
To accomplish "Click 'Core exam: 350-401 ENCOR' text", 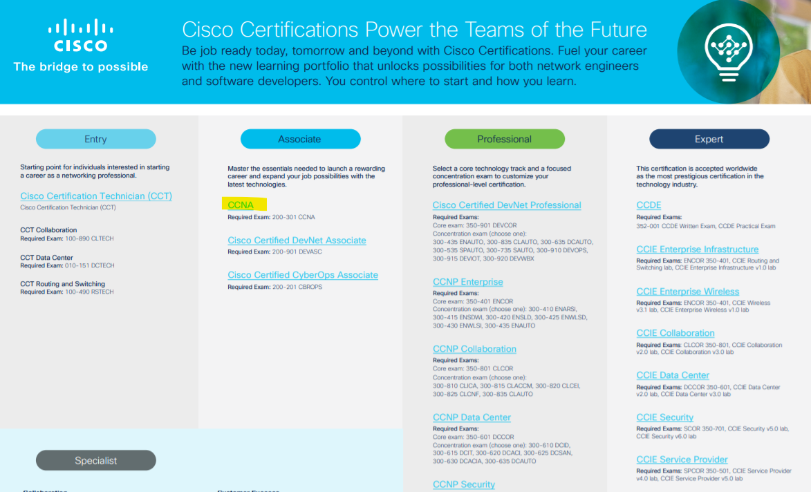I will pyautogui.click(x=473, y=301).
